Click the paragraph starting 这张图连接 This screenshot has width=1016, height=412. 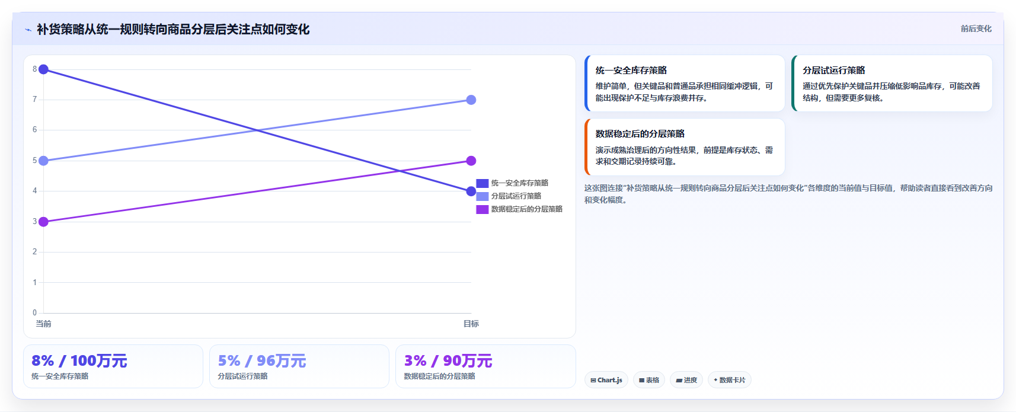(788, 194)
